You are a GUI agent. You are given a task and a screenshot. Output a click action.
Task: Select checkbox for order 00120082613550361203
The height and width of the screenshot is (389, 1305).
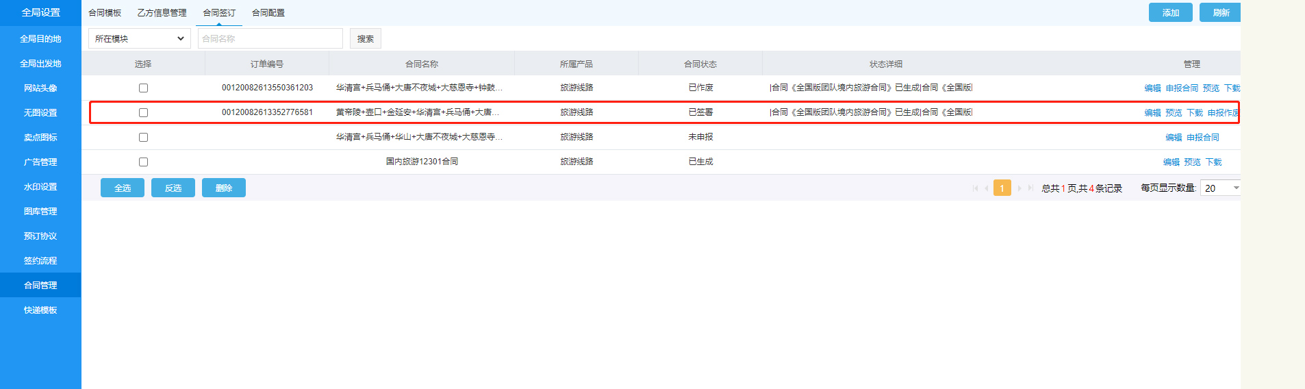[x=143, y=88]
